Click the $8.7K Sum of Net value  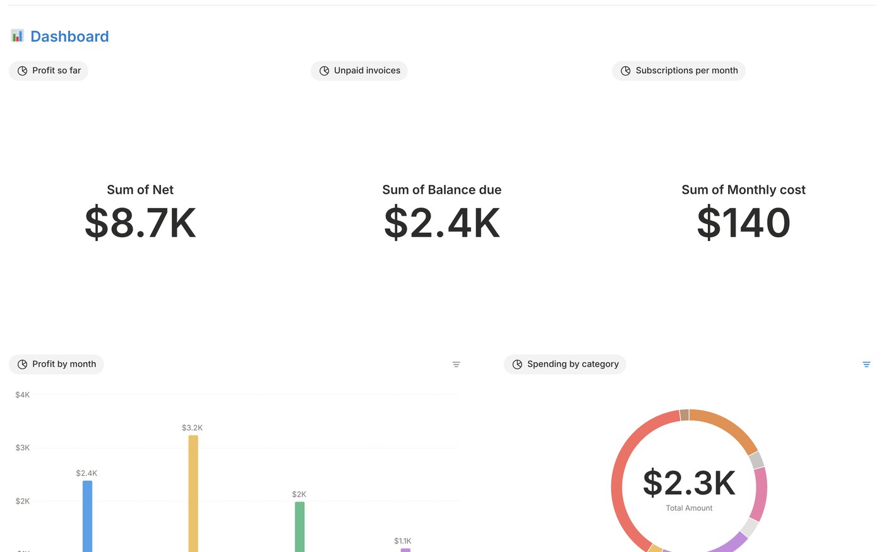(140, 223)
